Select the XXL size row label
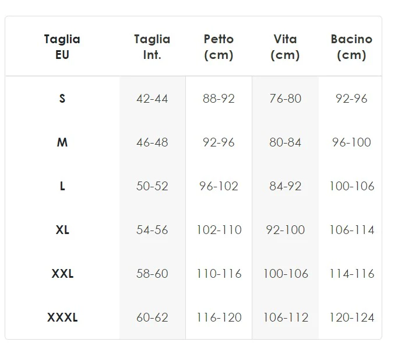This screenshot has width=398, height=363. click(62, 274)
